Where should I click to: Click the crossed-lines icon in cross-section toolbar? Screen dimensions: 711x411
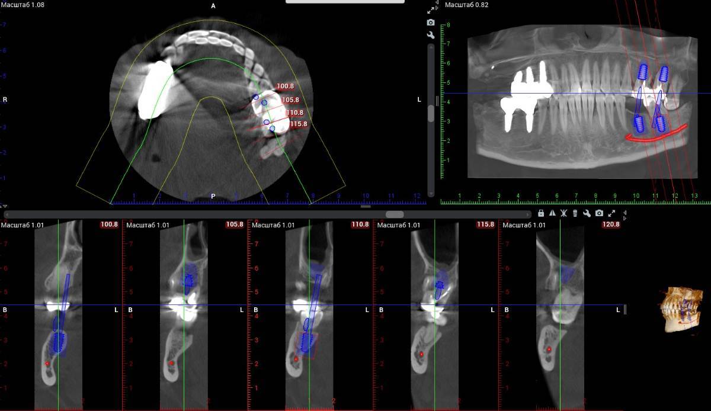point(564,213)
